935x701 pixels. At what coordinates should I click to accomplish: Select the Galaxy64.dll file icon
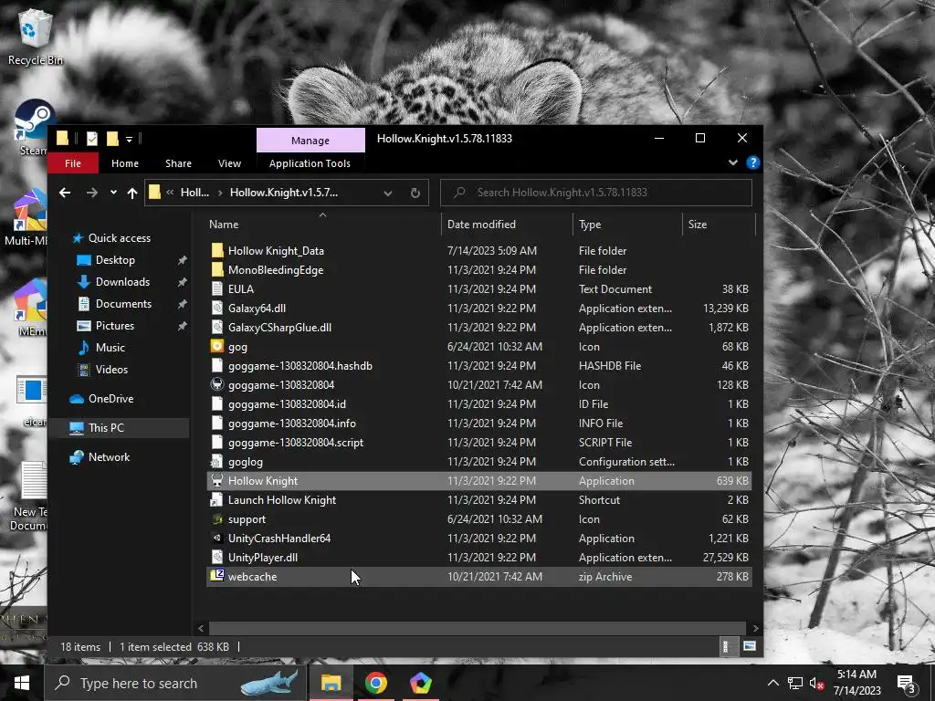[x=217, y=309]
